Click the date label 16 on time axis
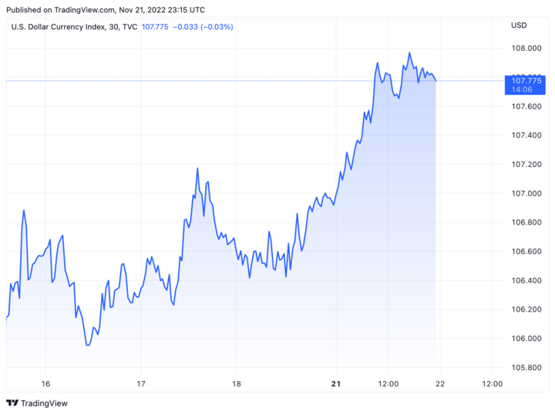The image size is (555, 414). (x=45, y=384)
